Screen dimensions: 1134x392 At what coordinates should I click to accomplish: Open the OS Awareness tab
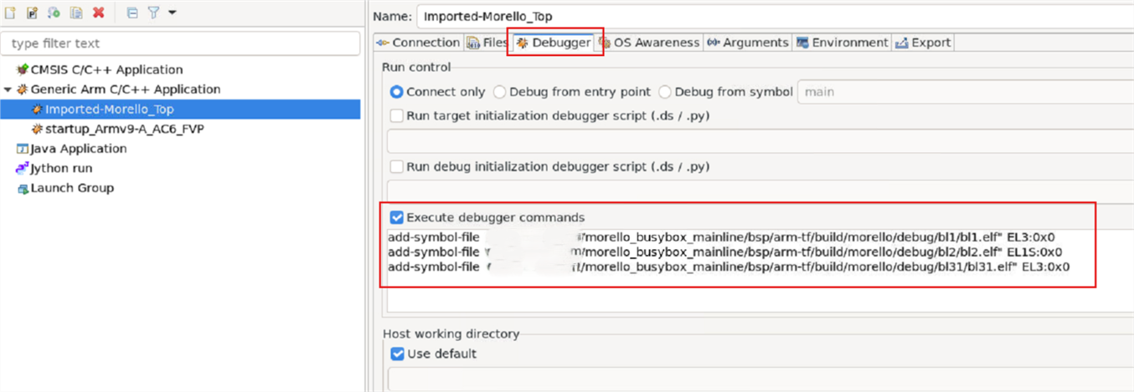coord(649,43)
